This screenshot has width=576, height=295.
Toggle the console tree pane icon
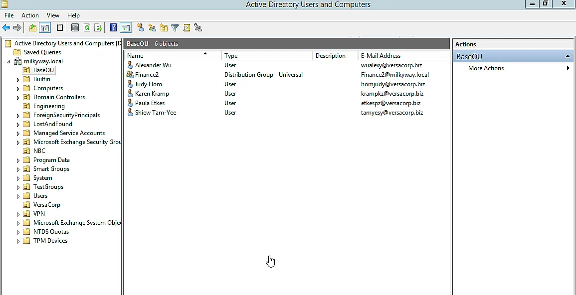click(x=45, y=28)
